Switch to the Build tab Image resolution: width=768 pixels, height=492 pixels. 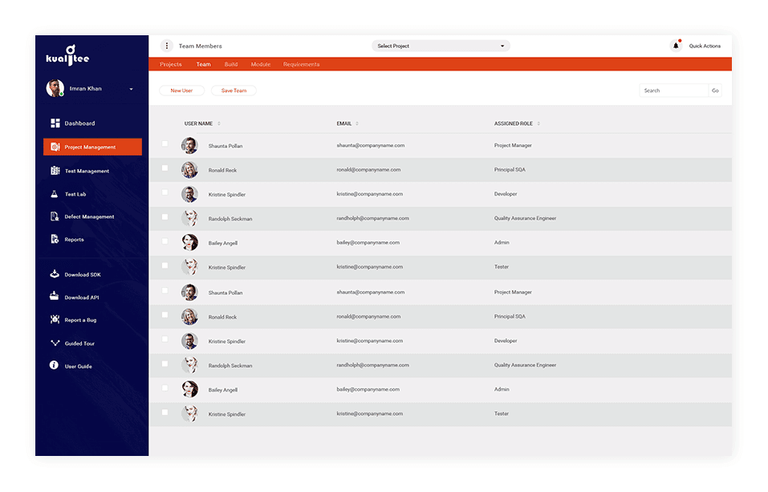click(230, 65)
